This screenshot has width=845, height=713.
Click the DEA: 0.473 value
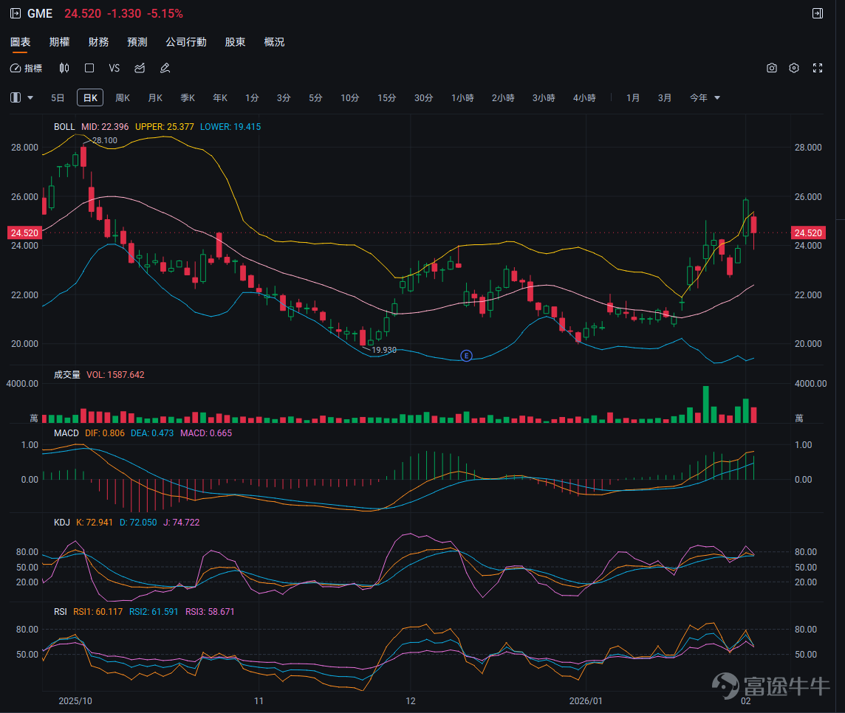[152, 433]
